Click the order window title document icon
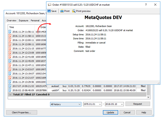 point(50,4)
